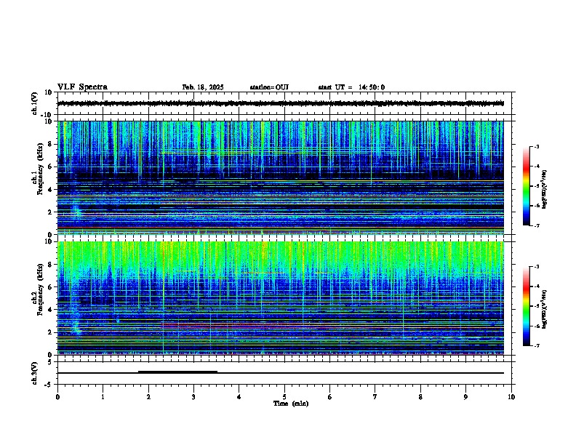
Task: Select the date text "Feb. 18, 2025"
Action: pos(203,87)
